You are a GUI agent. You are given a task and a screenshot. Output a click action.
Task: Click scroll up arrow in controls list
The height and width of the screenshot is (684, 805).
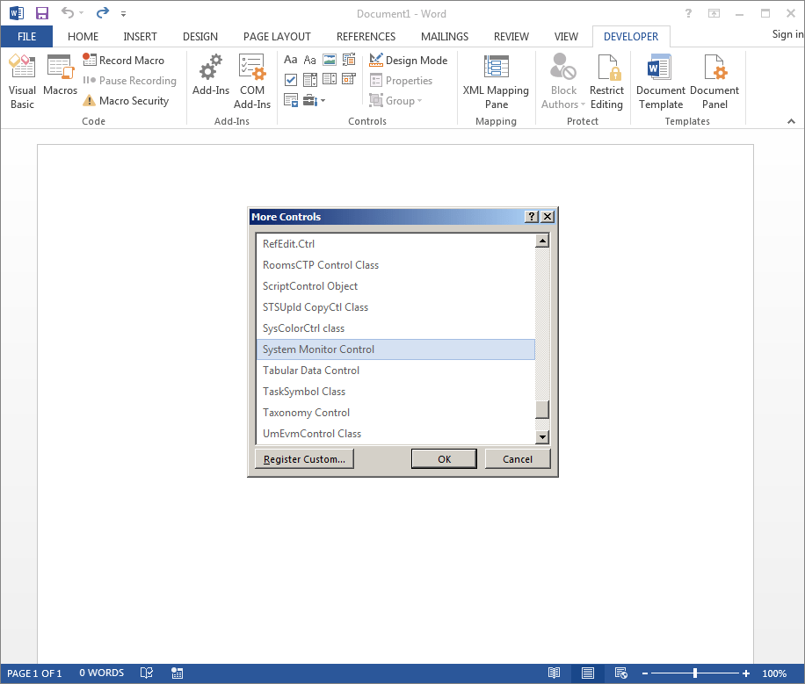(542, 241)
